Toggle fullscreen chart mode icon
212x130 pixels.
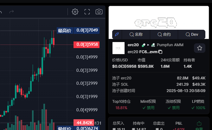87,12
